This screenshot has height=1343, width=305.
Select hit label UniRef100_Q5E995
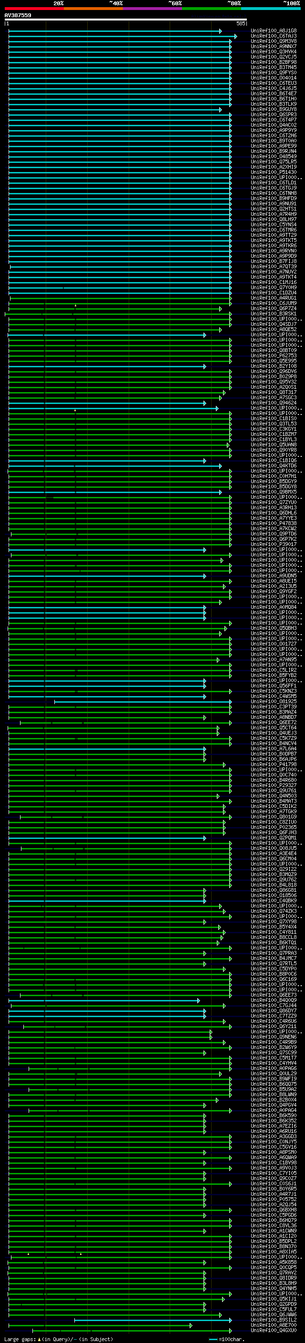274,361
